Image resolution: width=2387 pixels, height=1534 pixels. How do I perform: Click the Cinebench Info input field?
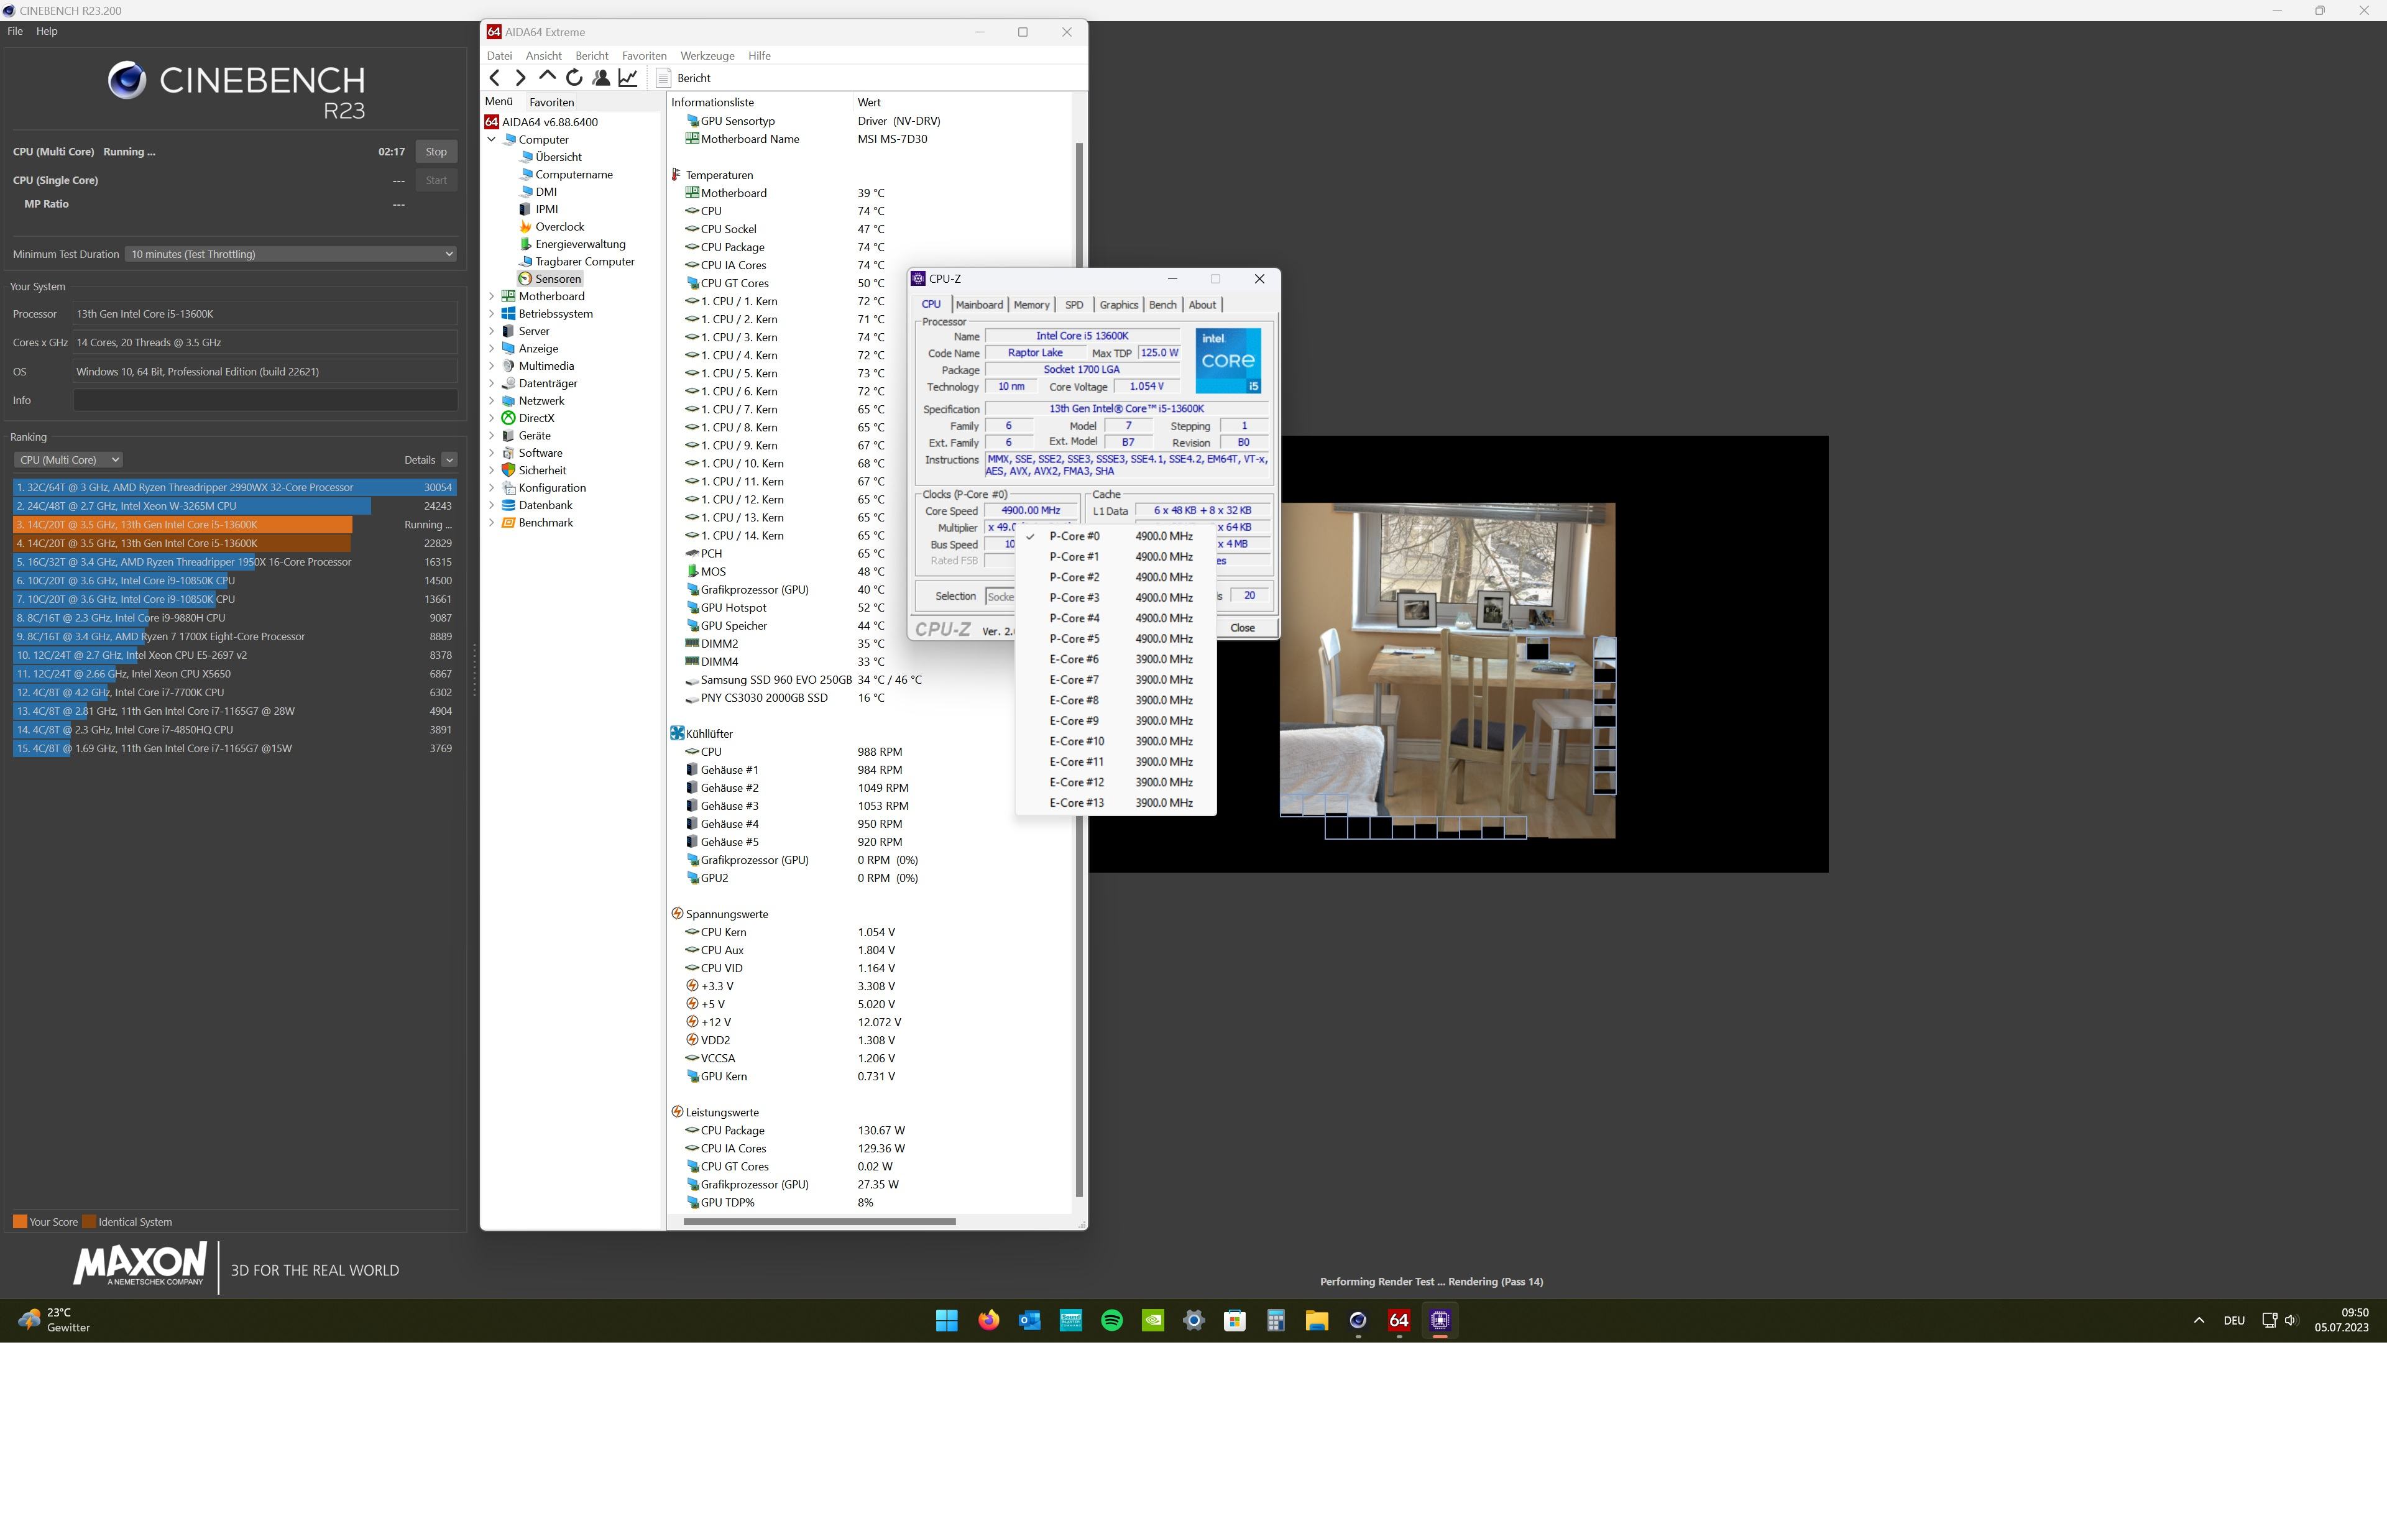265,400
